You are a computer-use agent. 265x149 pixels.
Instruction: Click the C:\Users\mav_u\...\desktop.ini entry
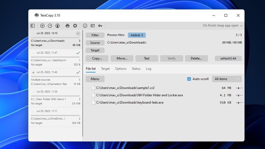49,60
